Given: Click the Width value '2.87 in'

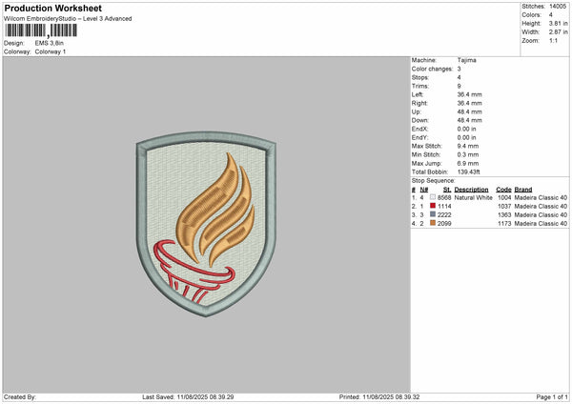Looking at the screenshot, I should pyautogui.click(x=558, y=32).
